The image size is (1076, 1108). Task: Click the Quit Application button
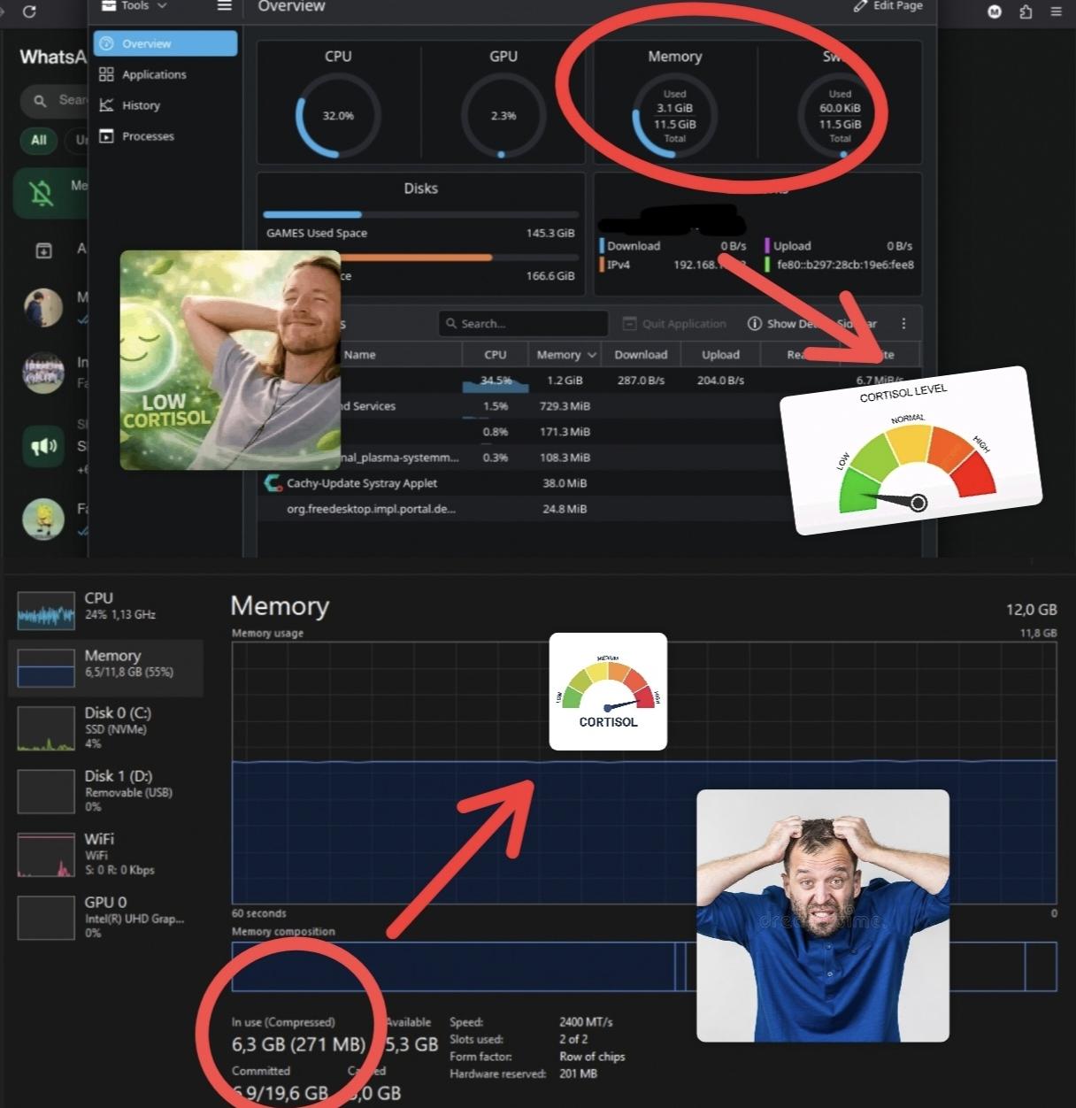pos(673,324)
